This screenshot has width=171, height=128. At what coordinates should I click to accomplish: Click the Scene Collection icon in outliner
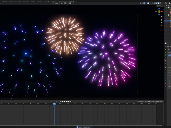pyautogui.click(x=167, y=6)
